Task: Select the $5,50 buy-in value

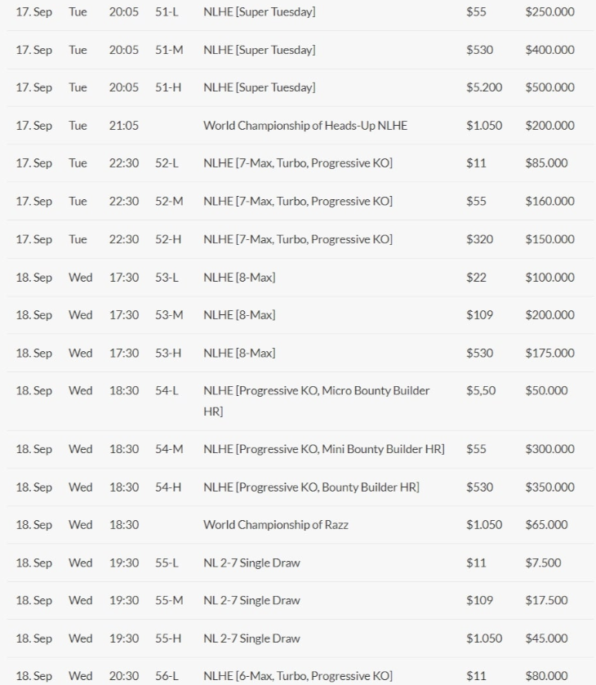Action: point(481,391)
